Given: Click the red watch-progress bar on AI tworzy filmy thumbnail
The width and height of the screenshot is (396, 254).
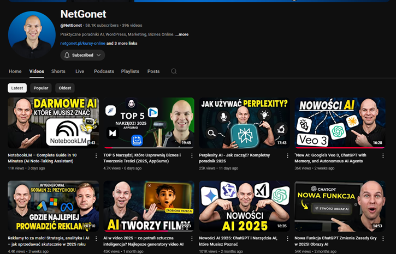Looking at the screenshot, I should click(137, 231).
